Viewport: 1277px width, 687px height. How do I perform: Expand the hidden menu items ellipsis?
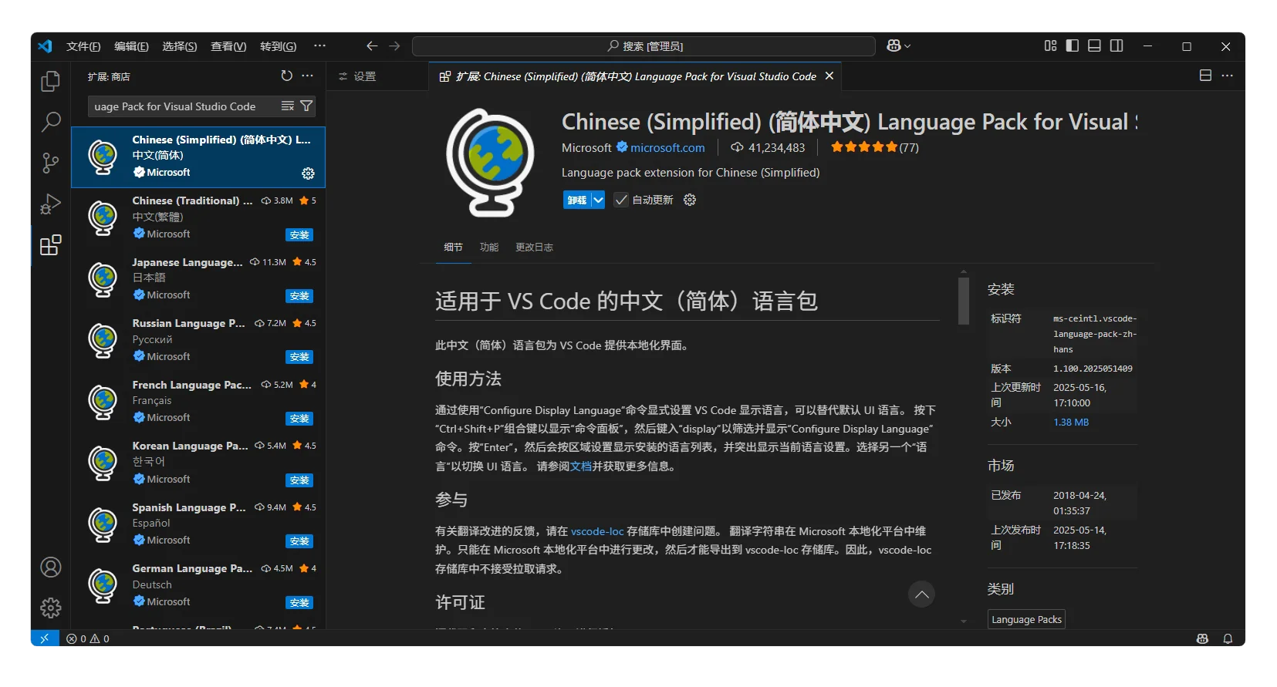pos(319,46)
